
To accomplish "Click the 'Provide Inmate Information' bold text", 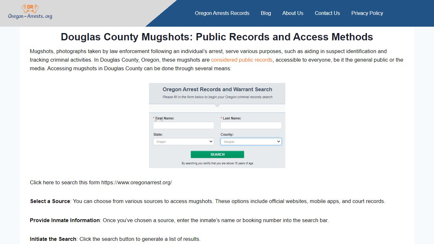I will pos(65,220).
